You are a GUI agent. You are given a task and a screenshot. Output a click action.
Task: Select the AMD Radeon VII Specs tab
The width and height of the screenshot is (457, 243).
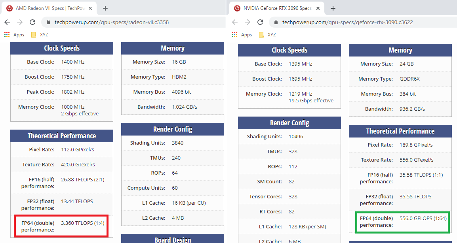50,8
